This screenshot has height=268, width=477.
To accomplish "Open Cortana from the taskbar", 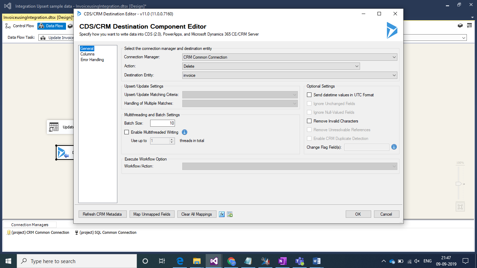I will click(x=145, y=261).
